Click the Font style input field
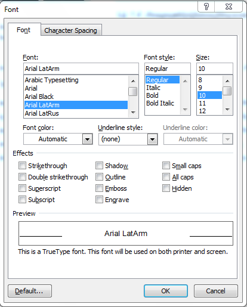Screen dimensions: 247x307 pos(168,69)
